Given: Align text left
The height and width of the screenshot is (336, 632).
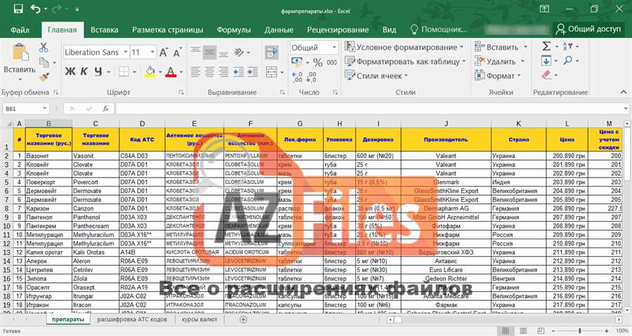Looking at the screenshot, I should [x=195, y=72].
